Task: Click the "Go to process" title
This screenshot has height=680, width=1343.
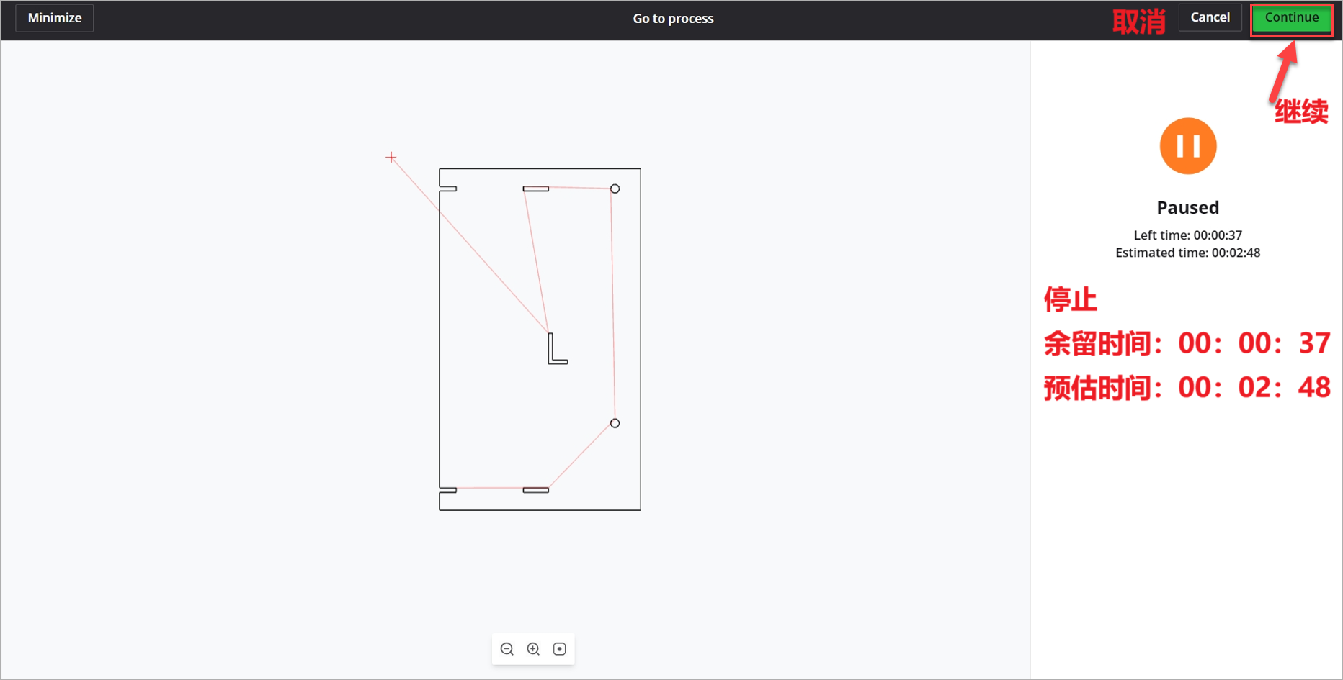Action: [673, 19]
